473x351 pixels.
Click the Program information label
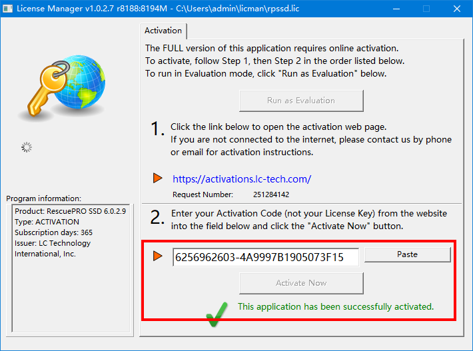coord(44,198)
